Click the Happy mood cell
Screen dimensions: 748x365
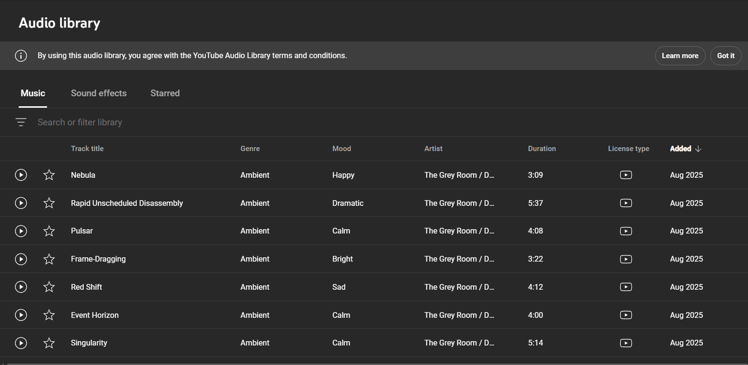pyautogui.click(x=344, y=175)
